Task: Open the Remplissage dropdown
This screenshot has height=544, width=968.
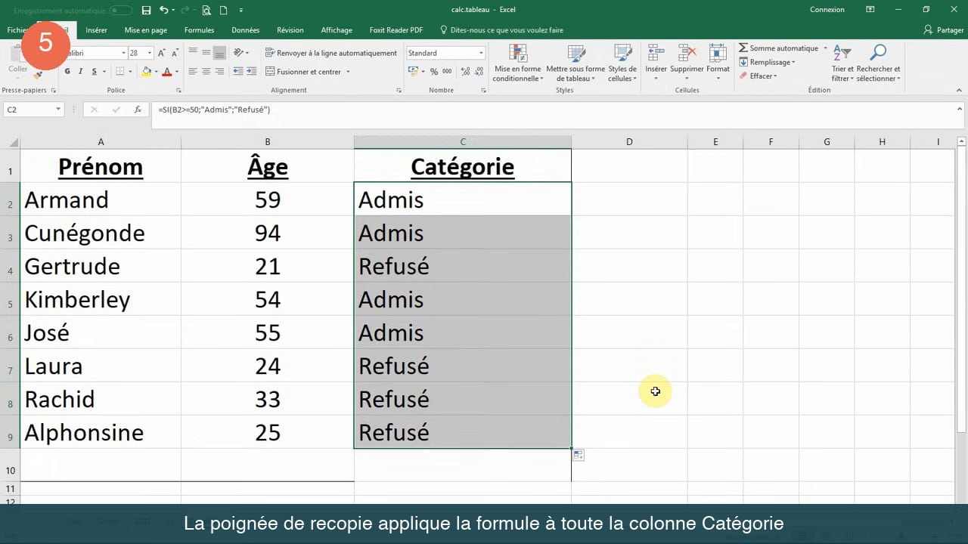Action: click(767, 62)
